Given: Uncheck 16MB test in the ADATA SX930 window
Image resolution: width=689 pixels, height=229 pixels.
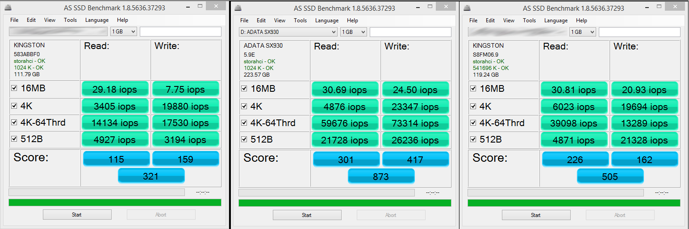Looking at the screenshot, I should (244, 88).
